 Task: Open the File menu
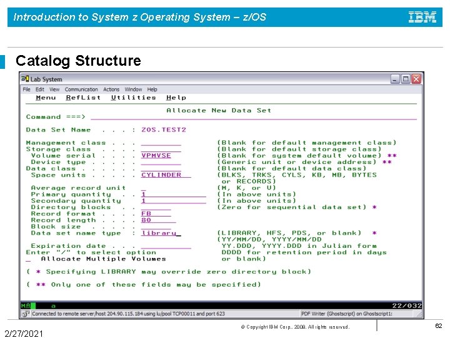[26, 90]
